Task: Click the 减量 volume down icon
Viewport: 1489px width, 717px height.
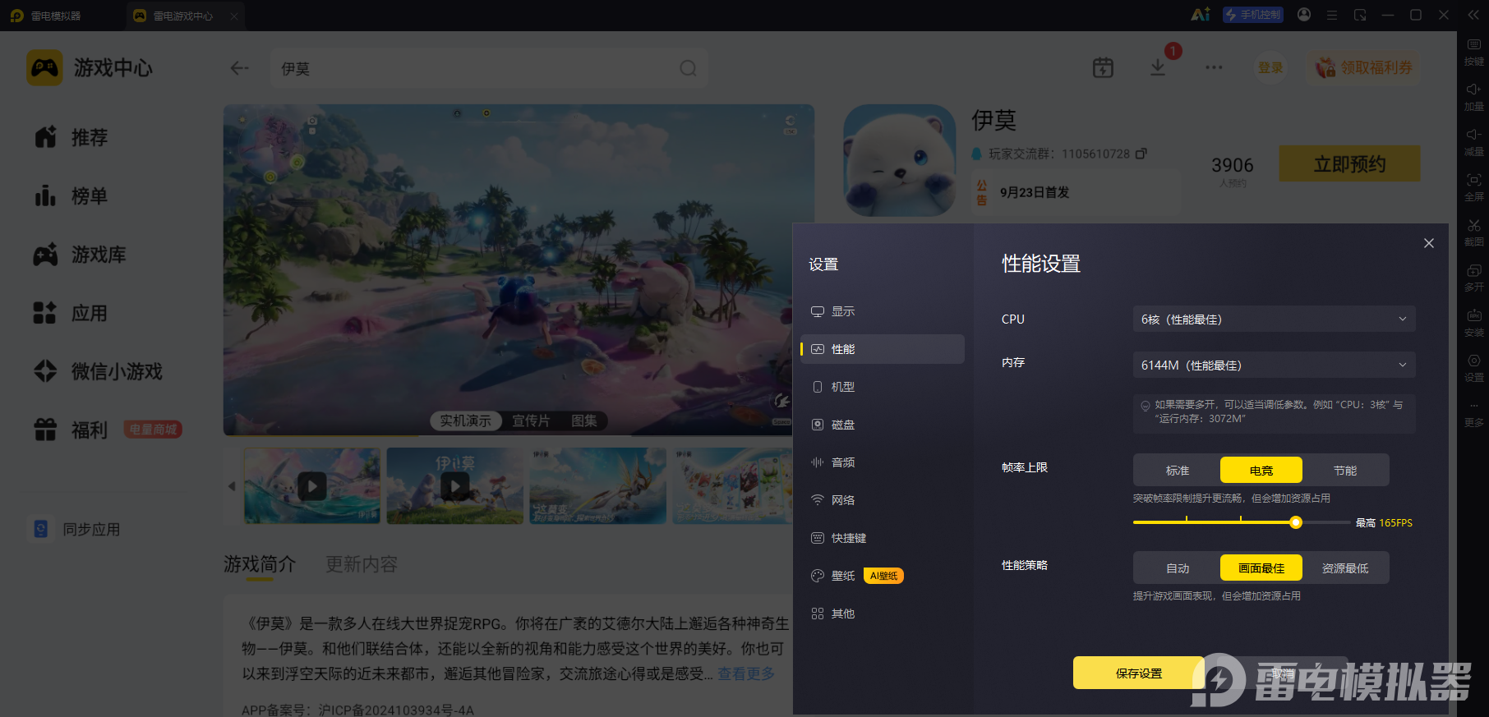Action: (x=1473, y=142)
